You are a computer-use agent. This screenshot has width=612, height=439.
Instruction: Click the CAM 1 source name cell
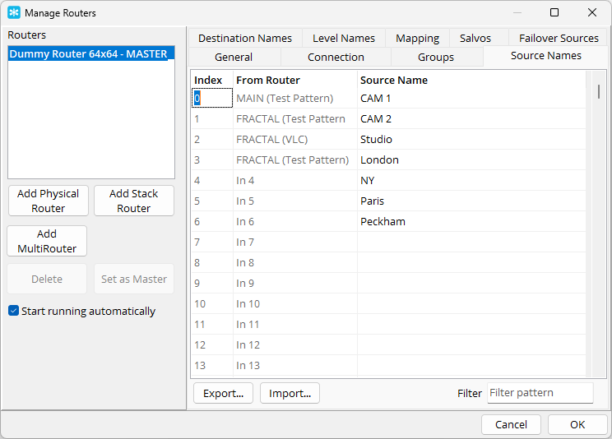coord(471,99)
